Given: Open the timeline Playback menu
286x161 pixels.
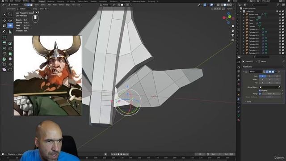Looking at the screenshot, I should coord(12,154).
